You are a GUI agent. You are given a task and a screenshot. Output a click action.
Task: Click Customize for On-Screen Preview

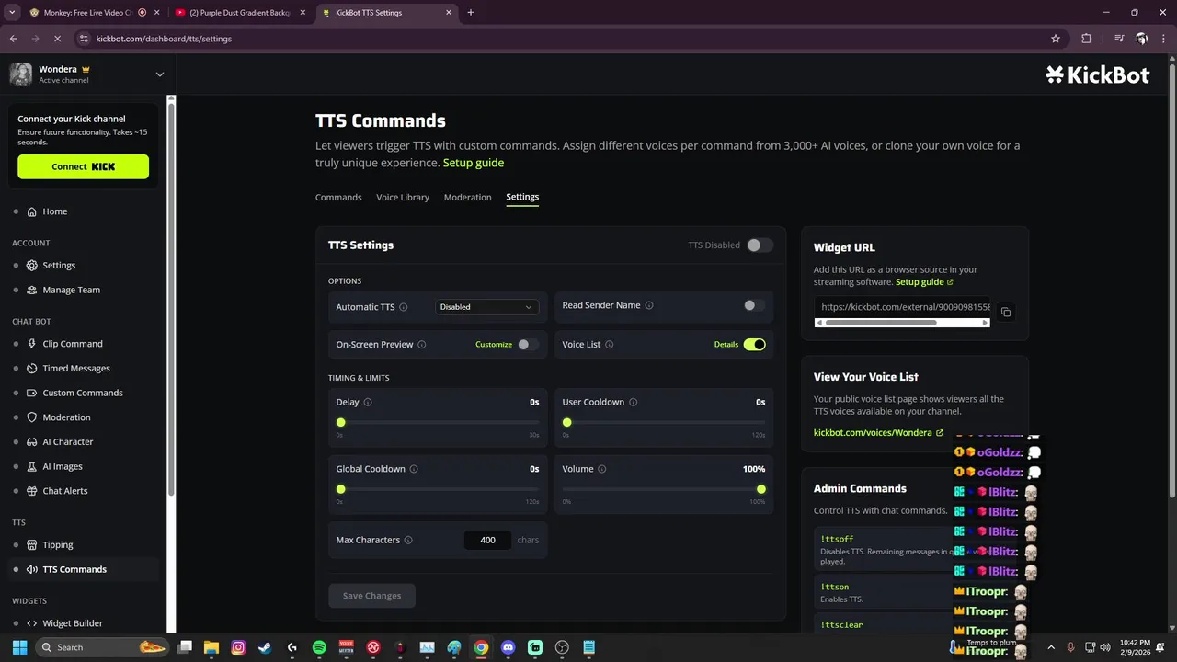pos(494,345)
